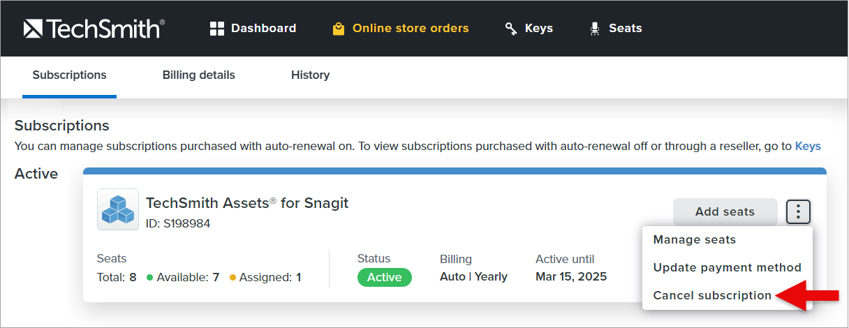Click the TechSmith logo
The image size is (849, 328).
[x=94, y=29]
